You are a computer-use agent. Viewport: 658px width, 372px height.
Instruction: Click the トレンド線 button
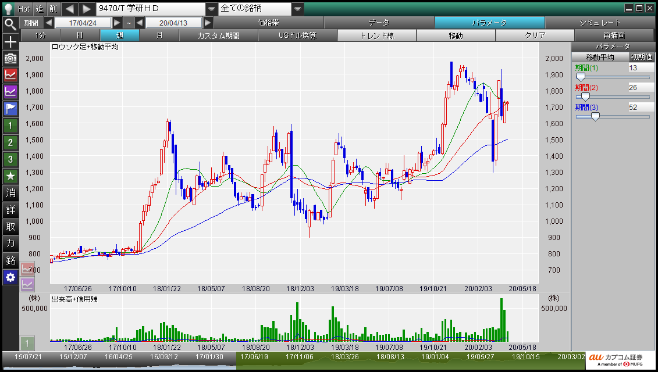376,35
